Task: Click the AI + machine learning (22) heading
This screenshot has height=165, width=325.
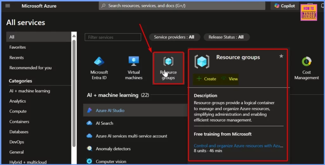Action: coord(118,95)
